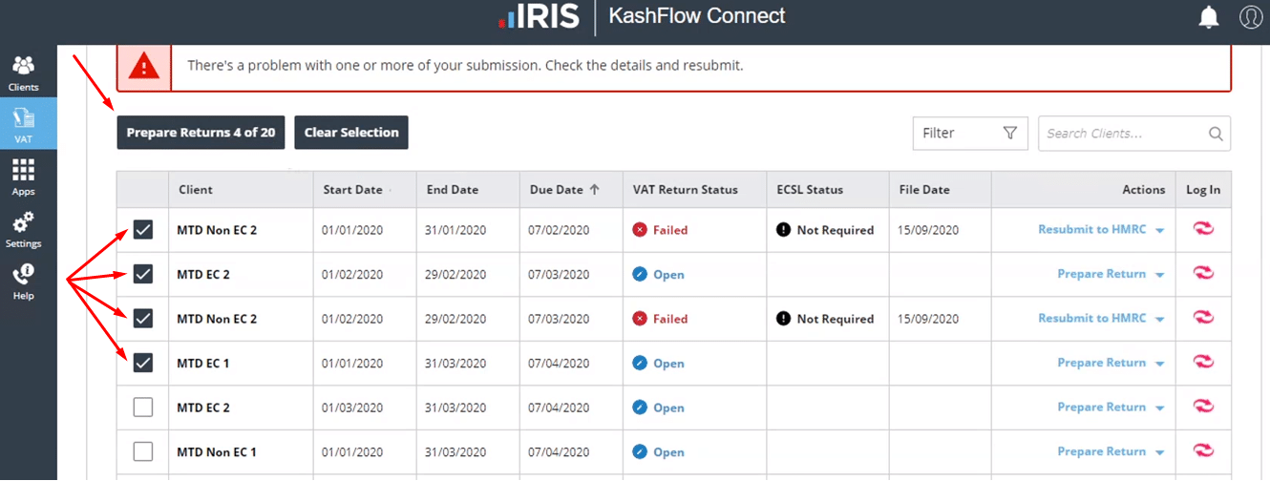Expand Resubmit to HMRC arrow, first row
The width and height of the screenshot is (1270, 481).
(x=1159, y=230)
